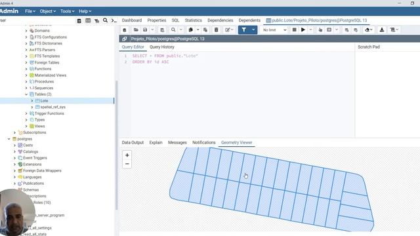Open the Copy options dropdown arrow
This screenshot has height=236, width=420.
(198, 29)
